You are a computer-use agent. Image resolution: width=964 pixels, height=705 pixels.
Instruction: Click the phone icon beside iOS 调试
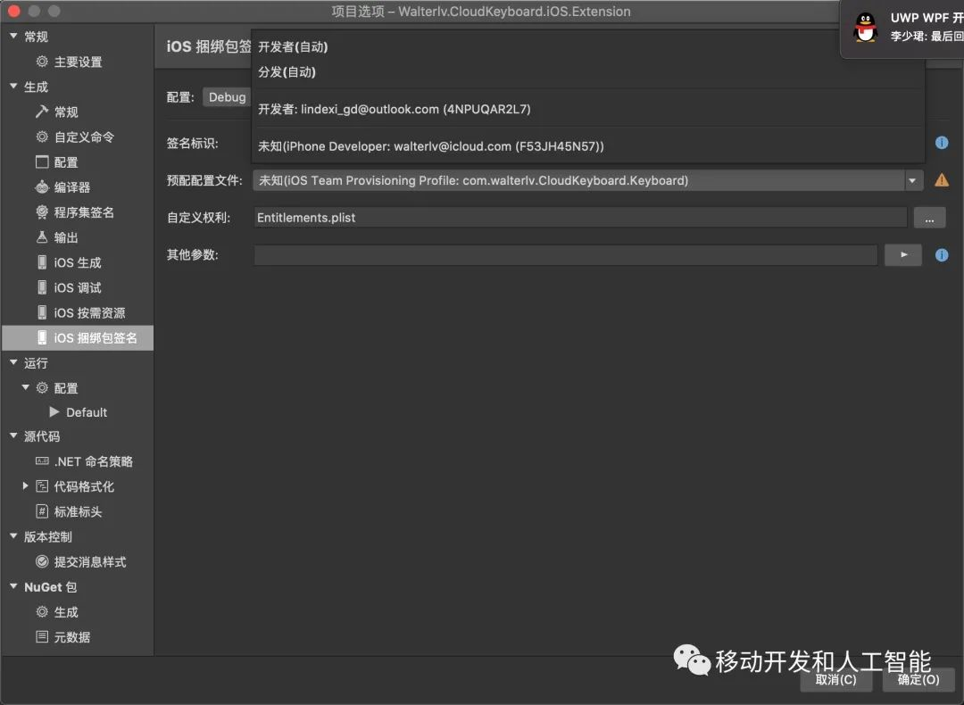[x=42, y=287]
